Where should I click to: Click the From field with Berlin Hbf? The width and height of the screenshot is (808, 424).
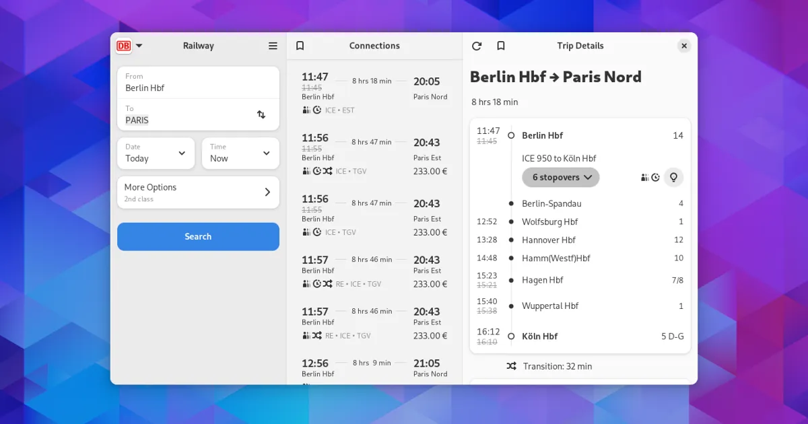pos(198,82)
